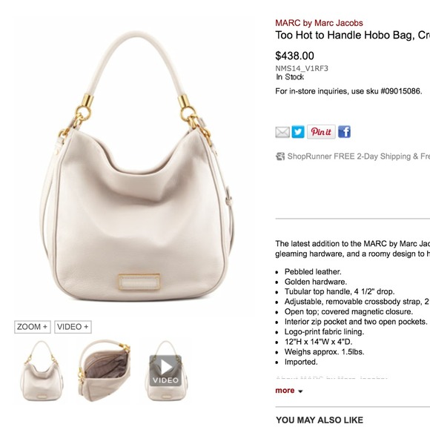This screenshot has height=430, width=430.
Task: Open ZOOM + image viewer
Action: pos(33,327)
